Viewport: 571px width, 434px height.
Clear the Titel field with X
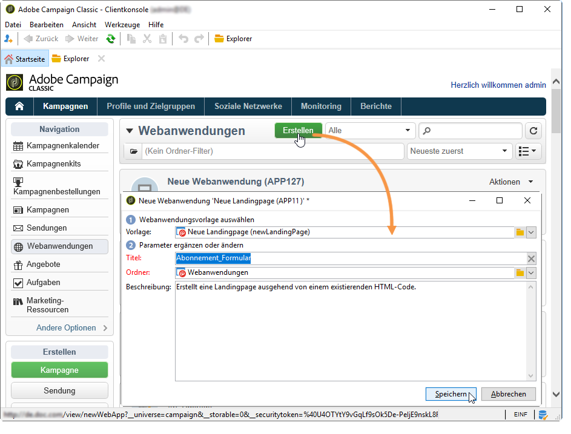[531, 258]
